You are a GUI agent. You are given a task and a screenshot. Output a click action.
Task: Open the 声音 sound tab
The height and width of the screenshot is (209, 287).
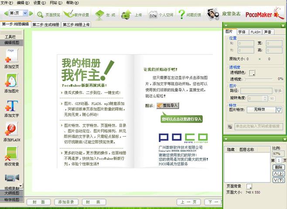coord(268,32)
